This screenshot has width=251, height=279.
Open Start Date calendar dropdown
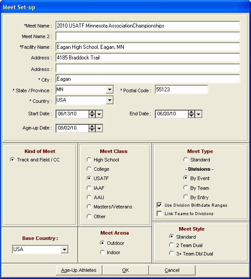[99, 114]
